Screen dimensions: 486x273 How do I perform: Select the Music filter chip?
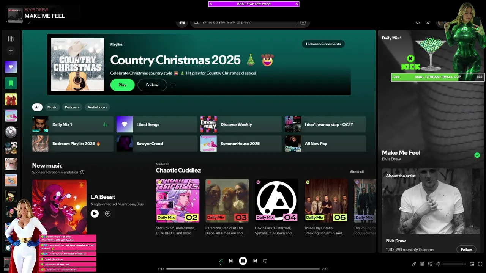(52, 107)
